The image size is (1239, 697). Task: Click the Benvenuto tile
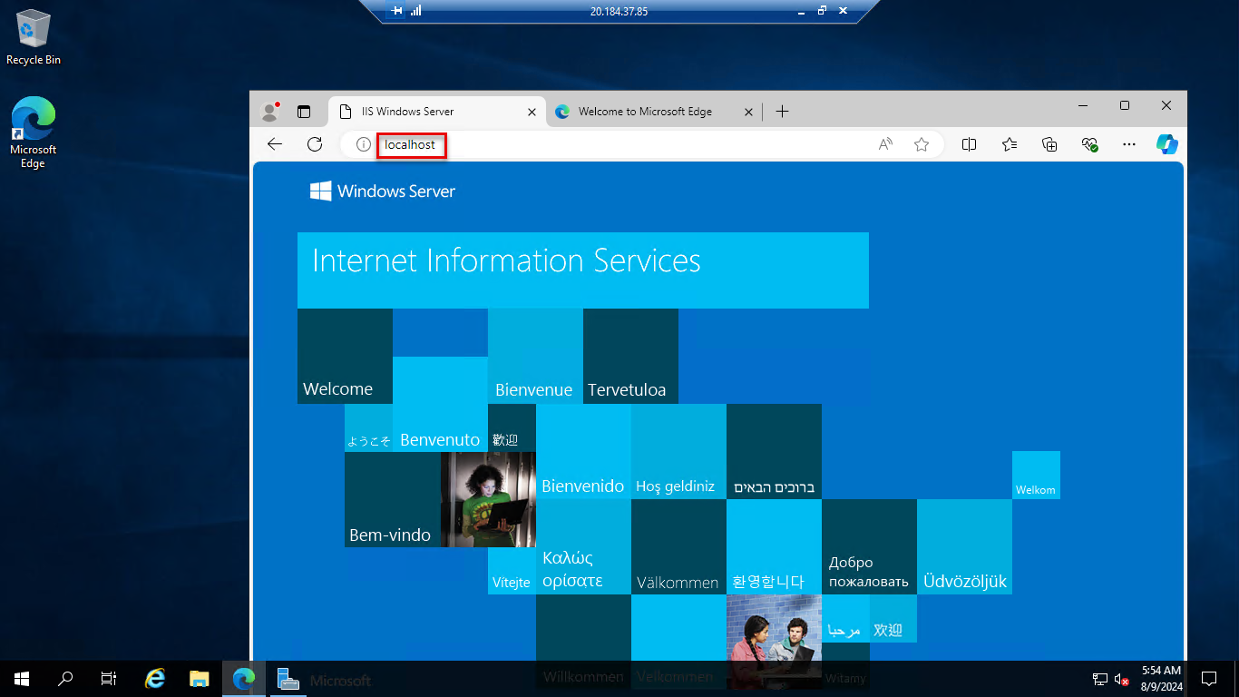[x=440, y=404]
